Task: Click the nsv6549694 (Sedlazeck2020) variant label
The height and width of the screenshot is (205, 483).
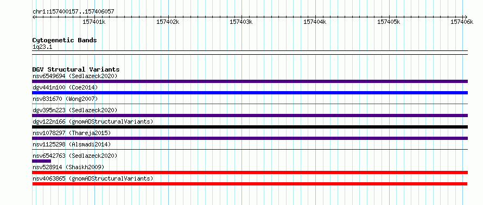Action: pyautogui.click(x=75, y=76)
